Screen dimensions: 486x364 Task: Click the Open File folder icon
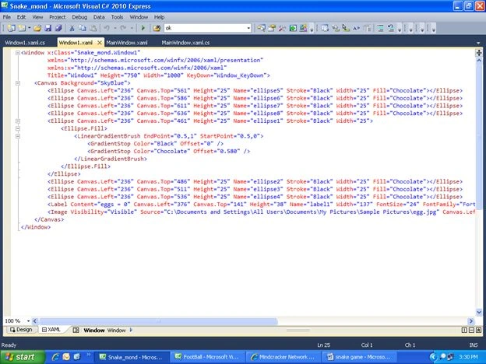tap(37, 28)
